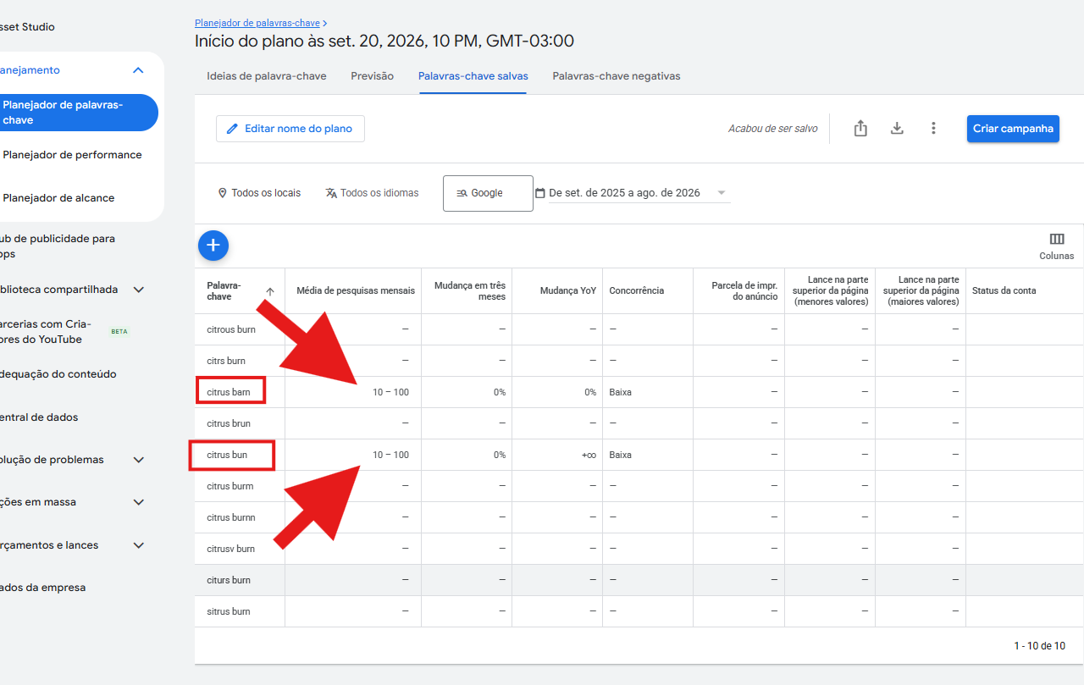This screenshot has width=1084, height=685.
Task: Open Planejador de alcance in sidebar
Action: (58, 198)
